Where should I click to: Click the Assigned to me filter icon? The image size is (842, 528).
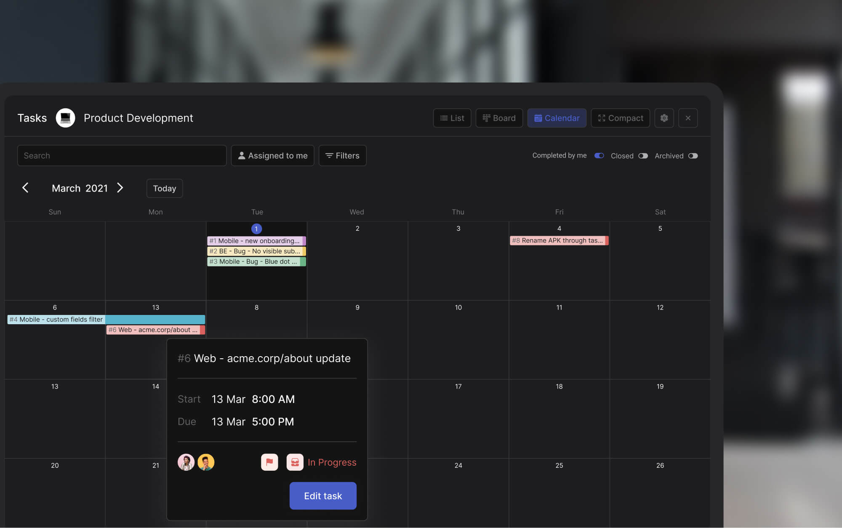click(241, 155)
